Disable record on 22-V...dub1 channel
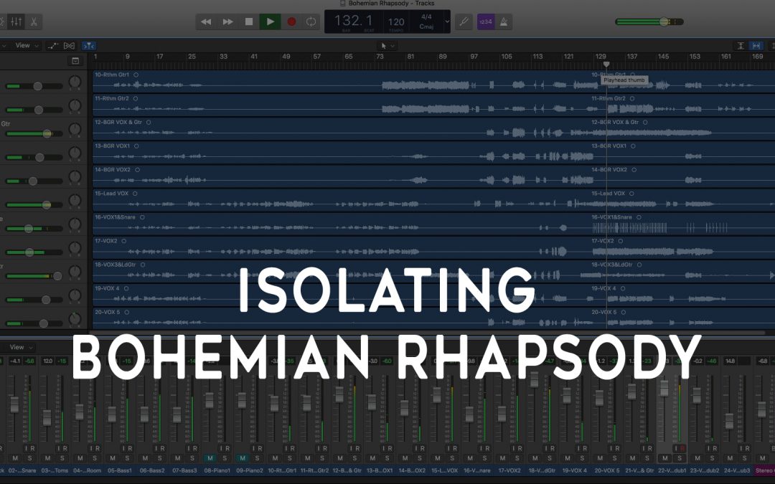 click(x=682, y=448)
